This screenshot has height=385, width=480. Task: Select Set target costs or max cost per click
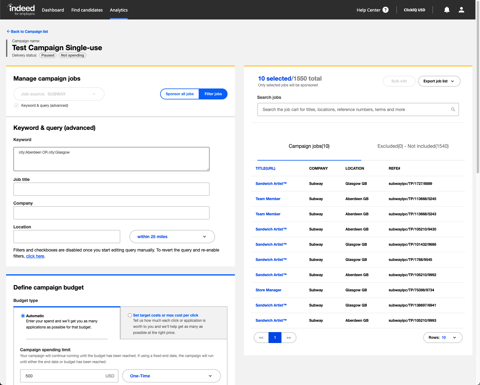pos(130,315)
